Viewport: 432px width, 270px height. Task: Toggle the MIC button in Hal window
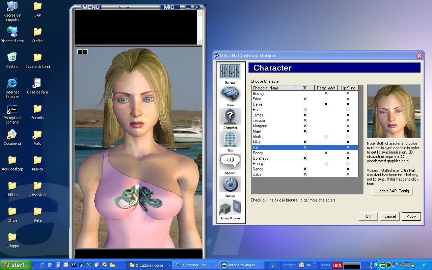point(169,7)
